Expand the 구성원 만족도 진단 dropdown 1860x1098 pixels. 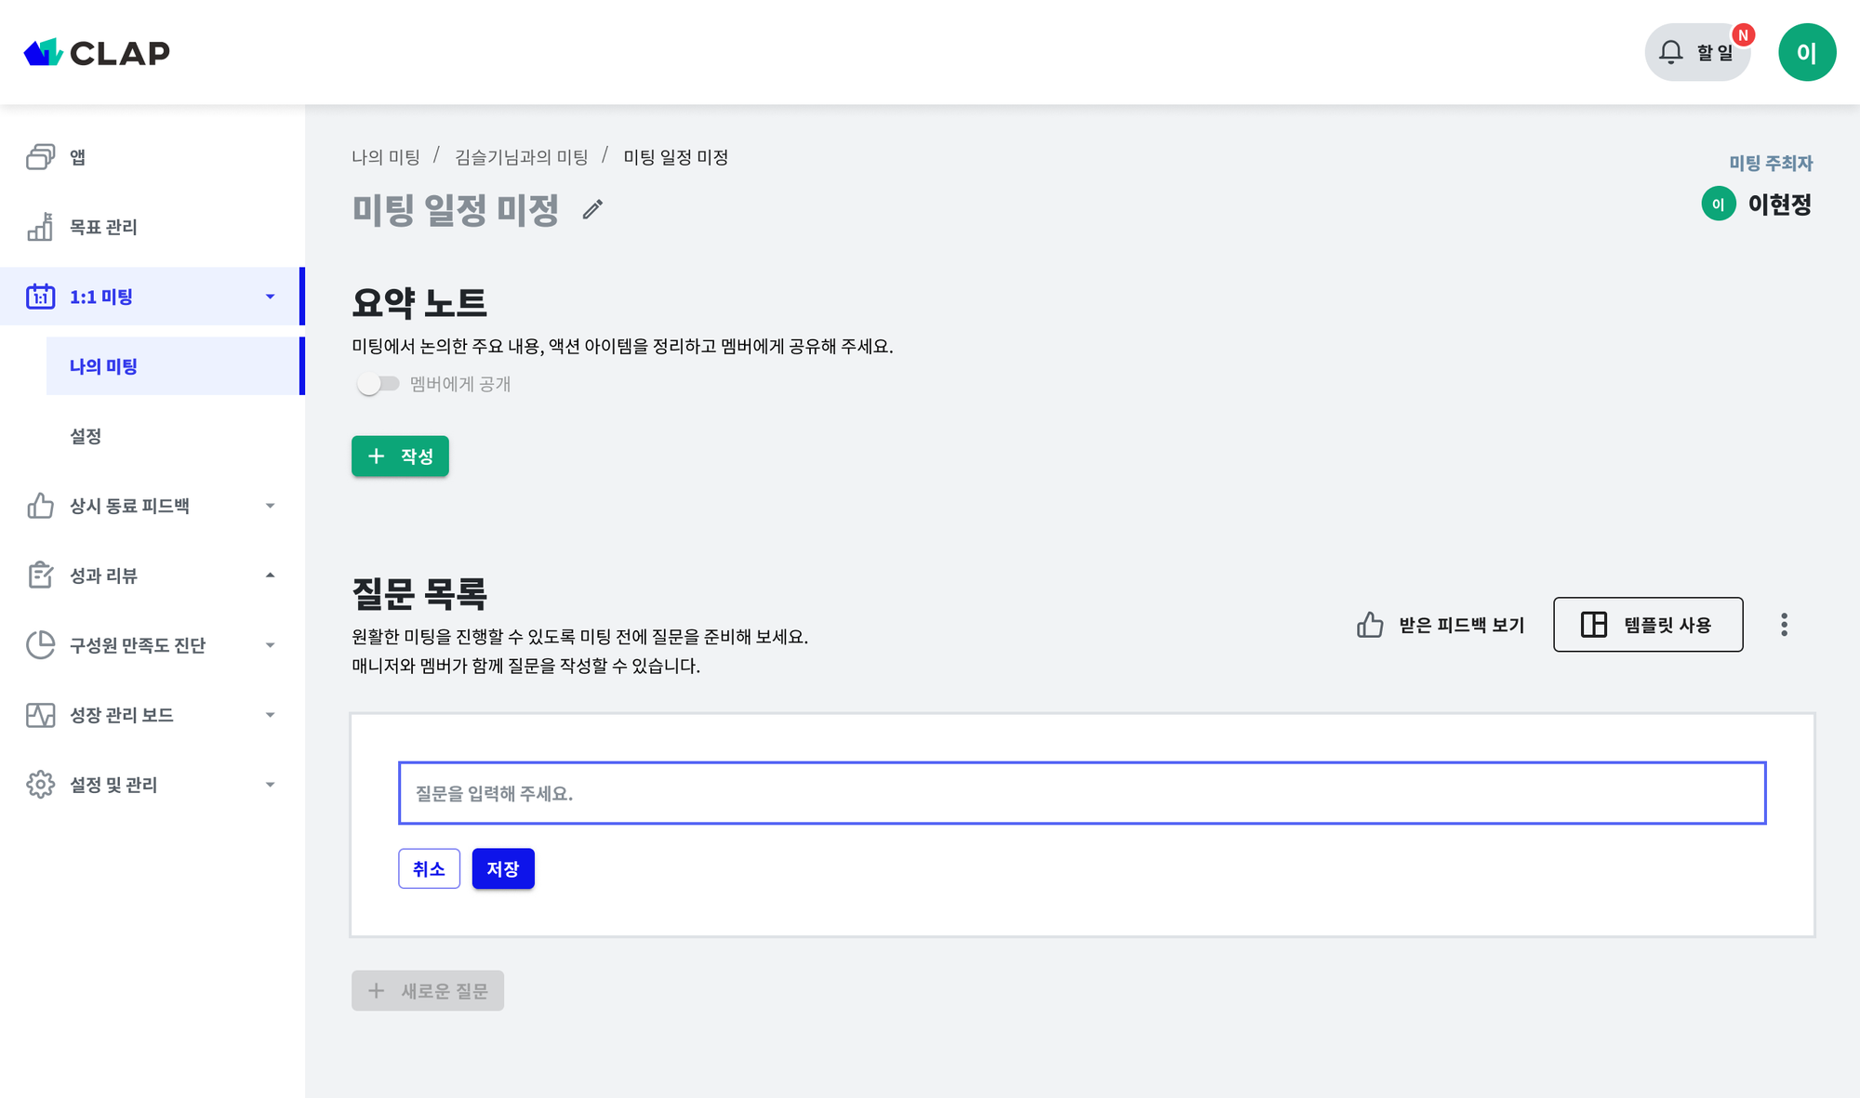coord(270,645)
